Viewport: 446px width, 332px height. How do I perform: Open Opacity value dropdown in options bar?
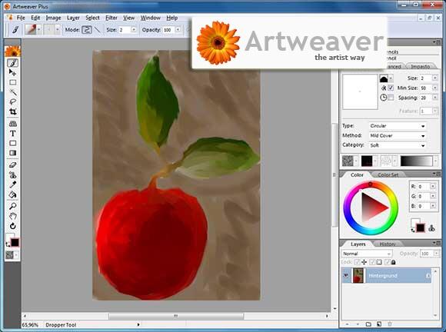click(178, 29)
